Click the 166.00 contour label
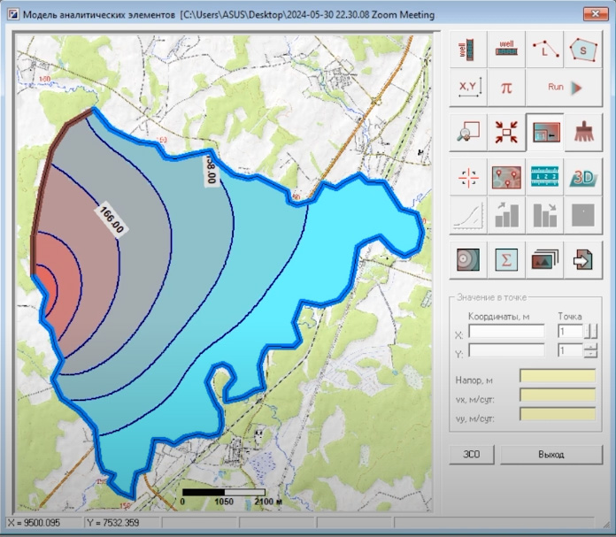This screenshot has height=537, width=616. 112,220
